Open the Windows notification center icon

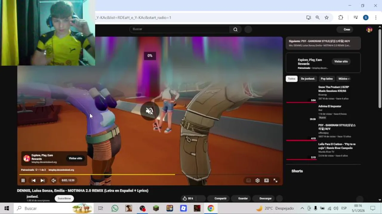372,208
